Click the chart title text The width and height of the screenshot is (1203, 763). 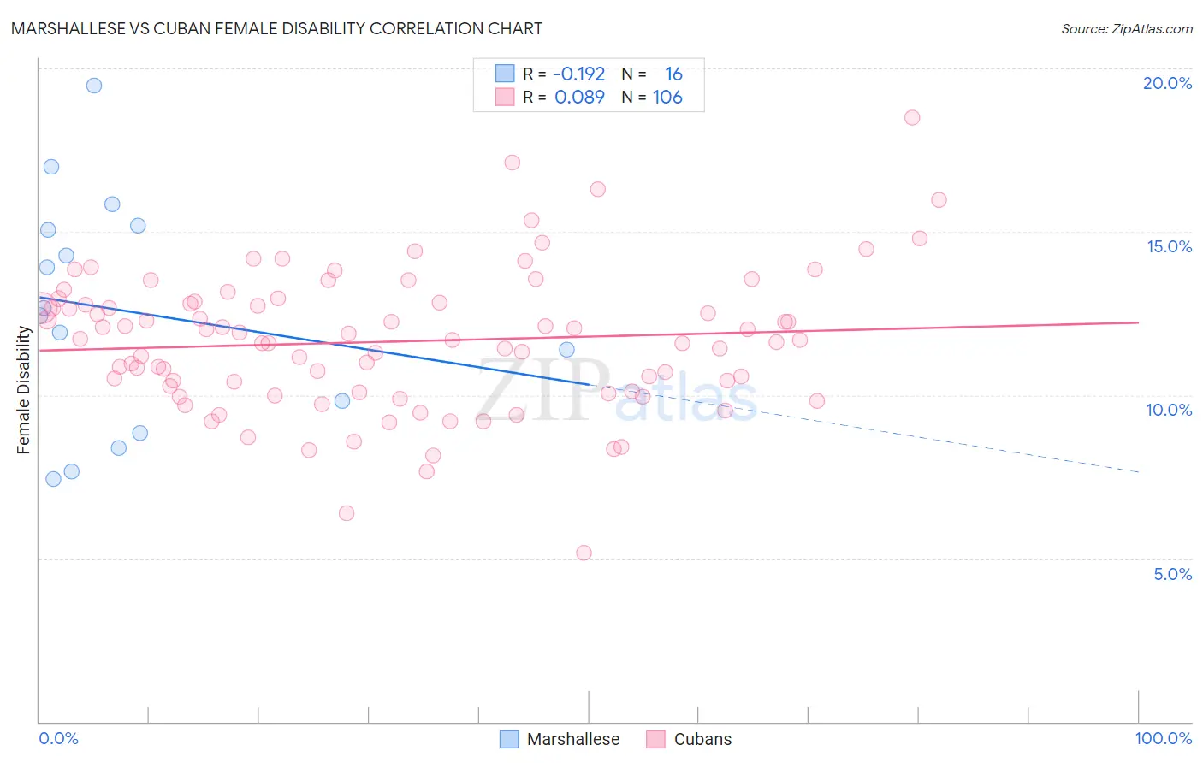pyautogui.click(x=276, y=28)
